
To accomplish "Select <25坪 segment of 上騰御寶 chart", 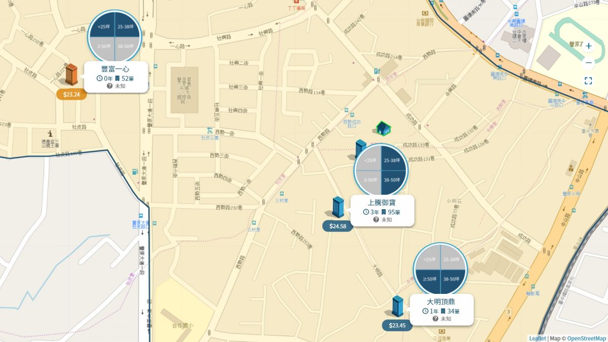I will click(369, 160).
